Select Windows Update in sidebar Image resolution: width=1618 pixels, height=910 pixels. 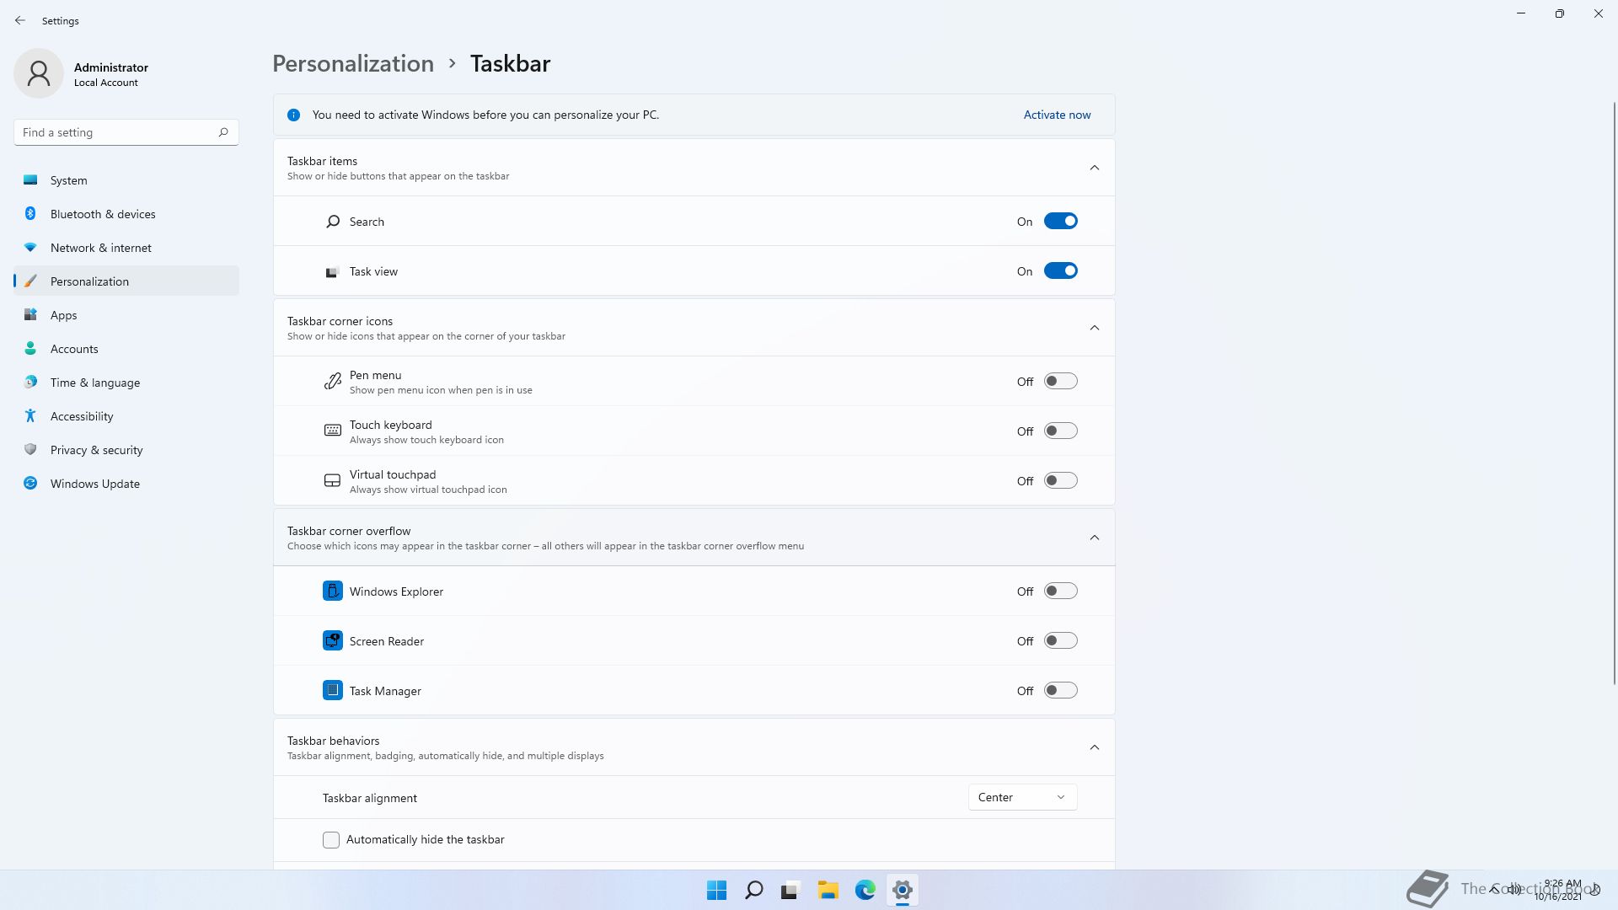pyautogui.click(x=126, y=484)
